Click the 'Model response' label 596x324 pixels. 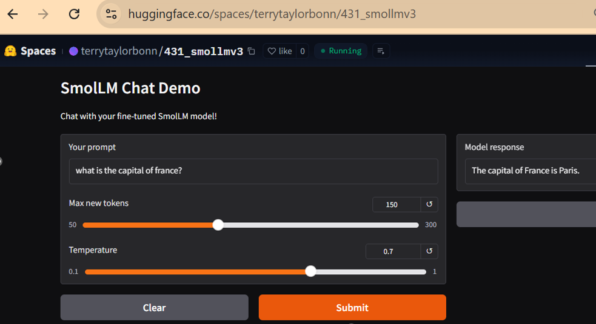(x=495, y=147)
